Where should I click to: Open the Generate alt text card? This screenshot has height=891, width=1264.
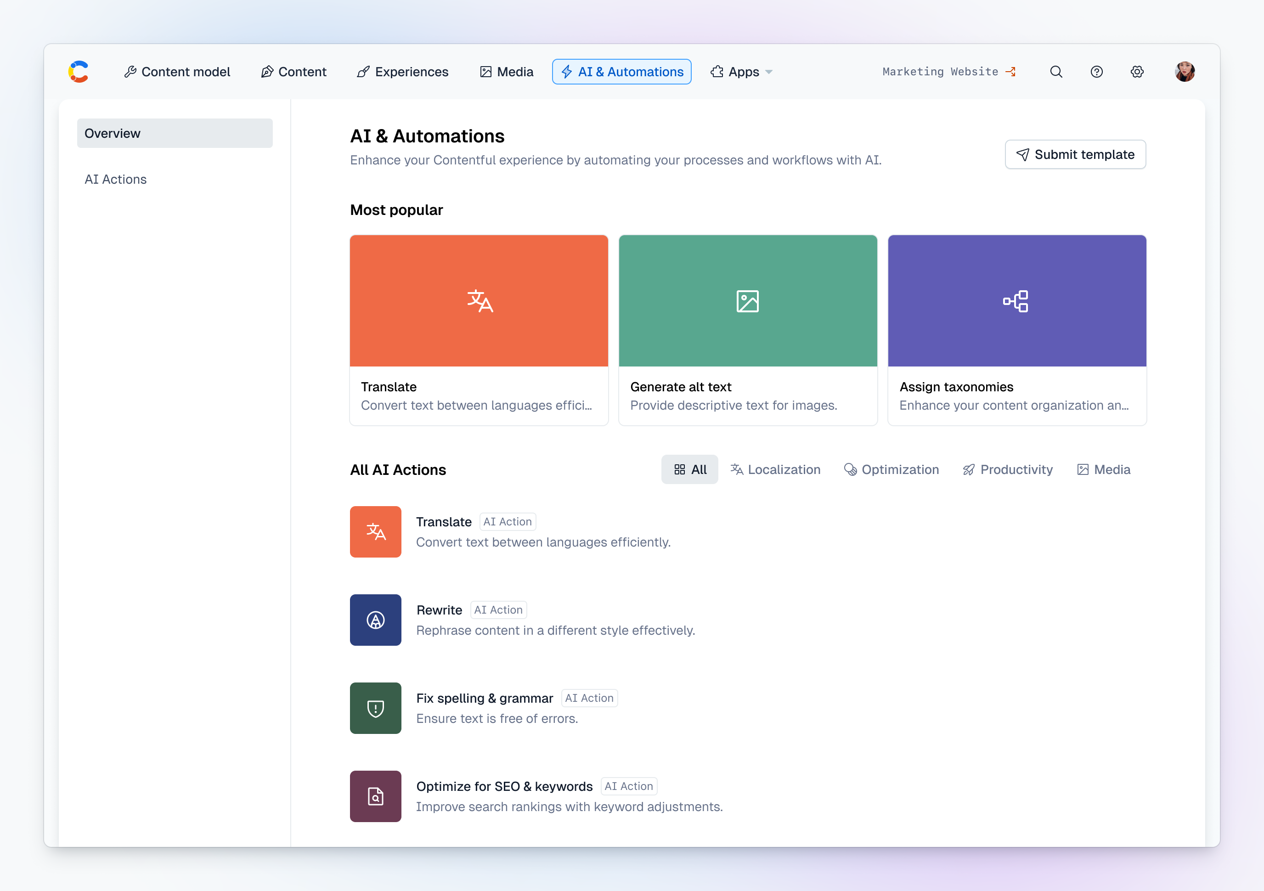[x=748, y=330]
